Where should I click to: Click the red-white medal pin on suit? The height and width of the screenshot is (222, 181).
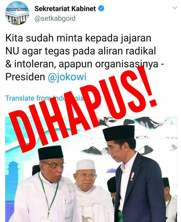[x=132, y=176]
